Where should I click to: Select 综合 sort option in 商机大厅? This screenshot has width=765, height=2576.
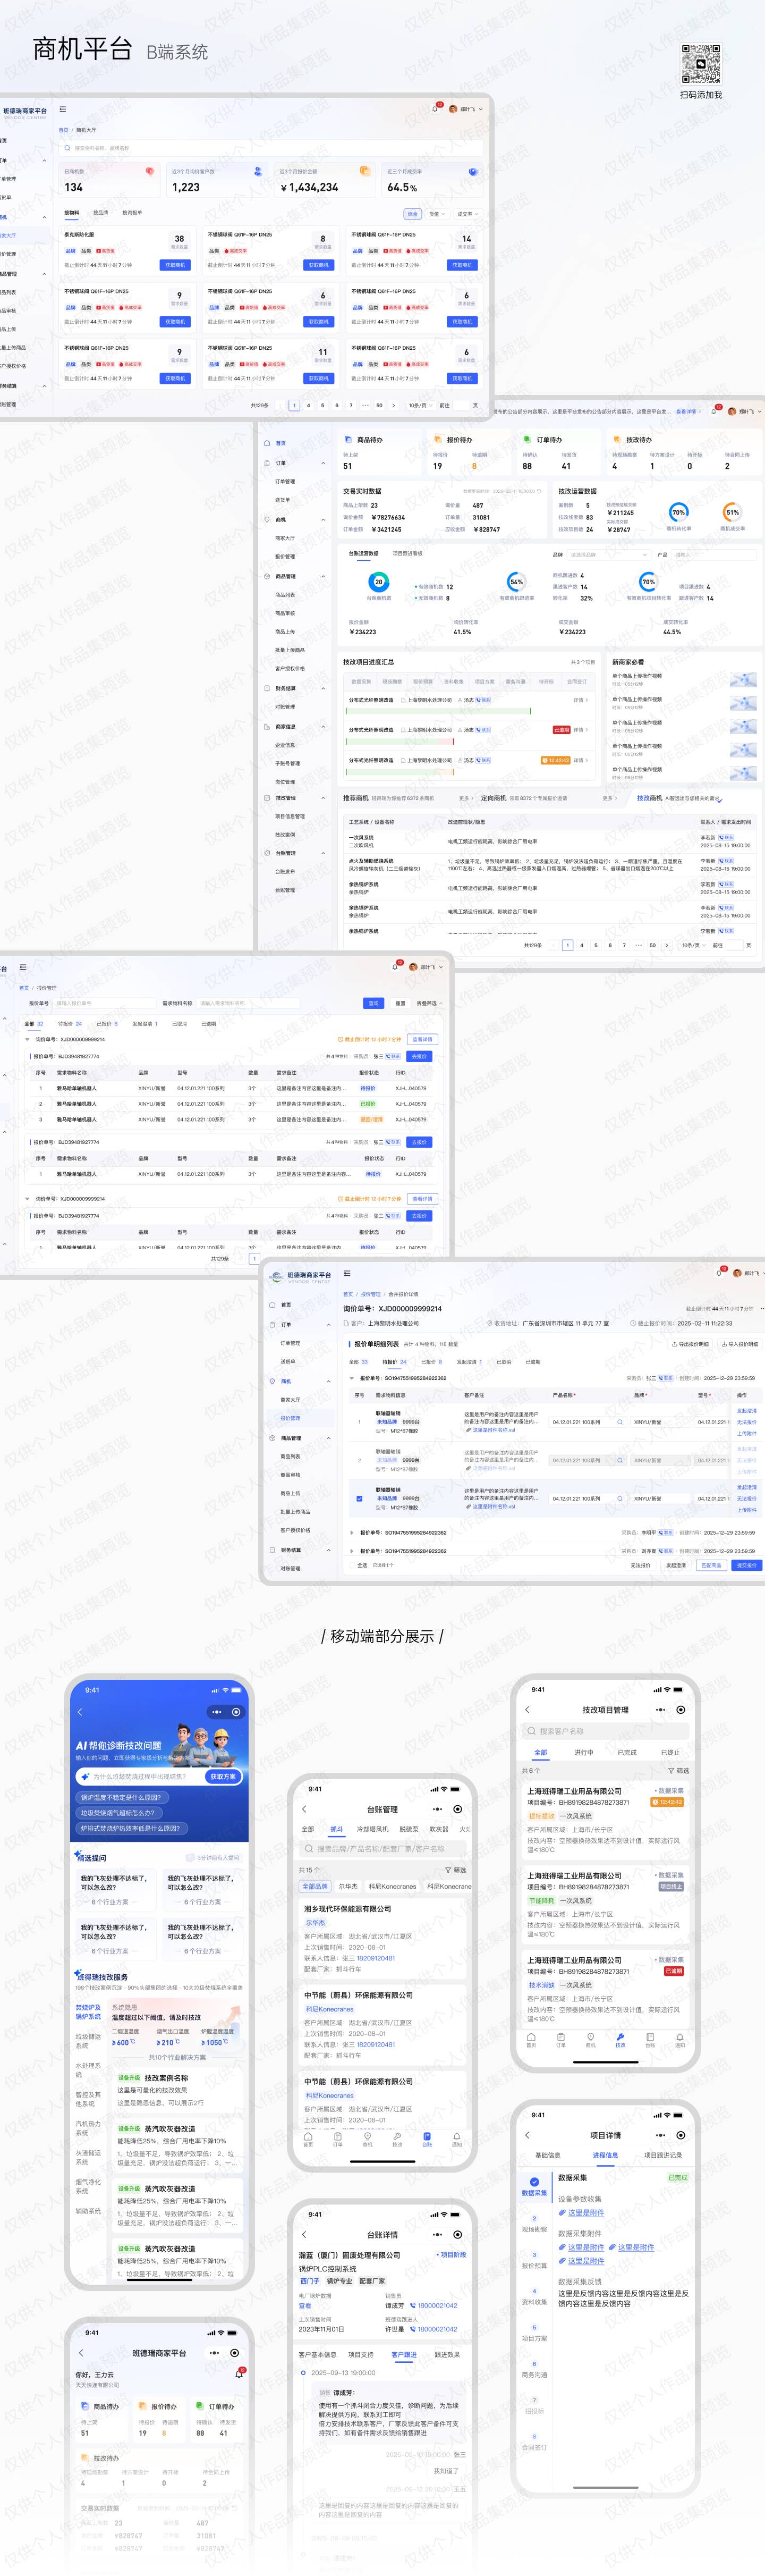click(x=412, y=215)
